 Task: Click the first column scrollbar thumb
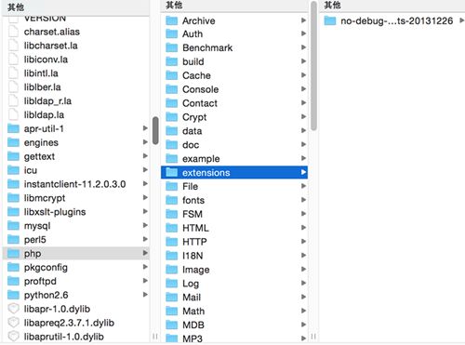155,130
